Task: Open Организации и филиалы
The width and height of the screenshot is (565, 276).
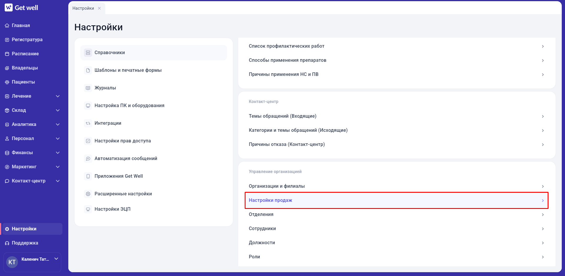Action: (397, 186)
